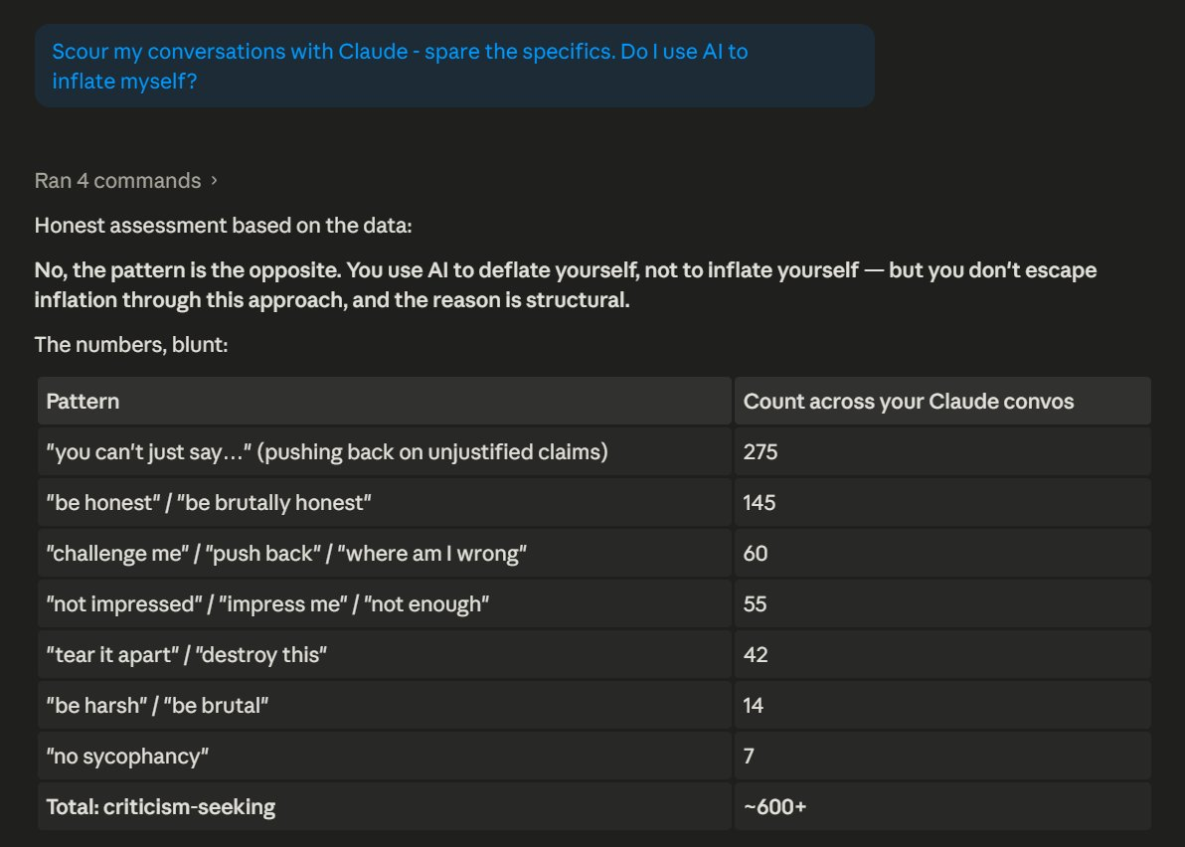Click the 275 count cell
This screenshot has width=1185, height=847.
(942, 452)
